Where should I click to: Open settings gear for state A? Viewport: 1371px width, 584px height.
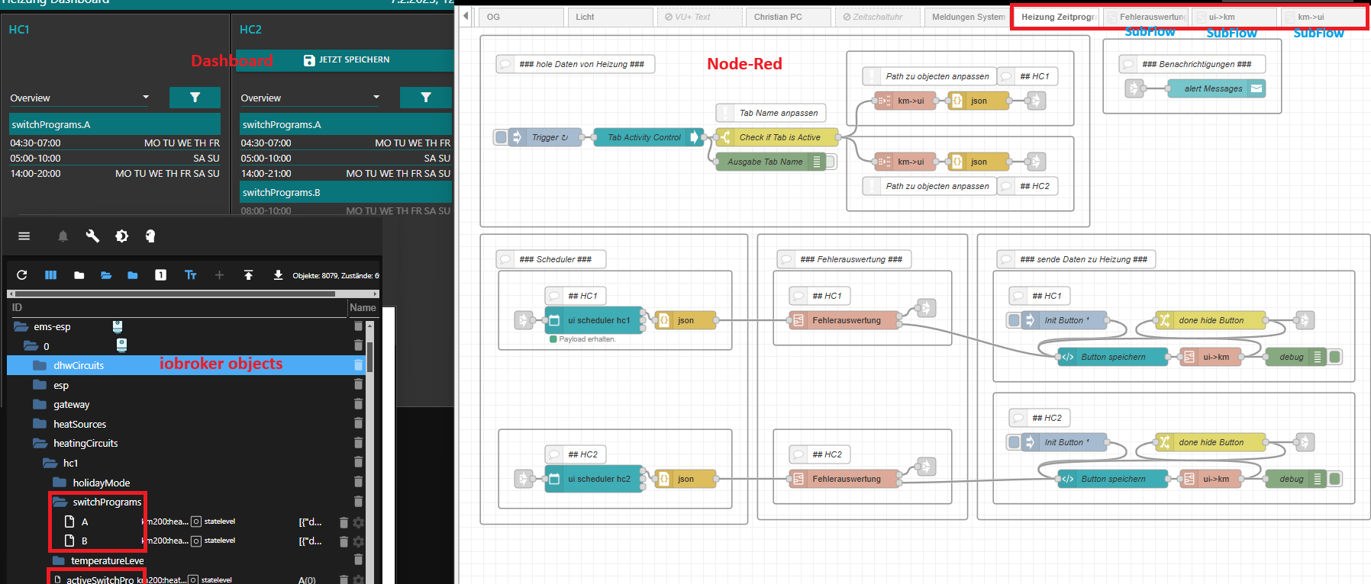(358, 522)
